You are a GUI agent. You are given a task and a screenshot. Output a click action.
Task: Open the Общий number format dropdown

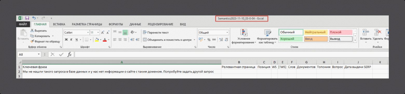(x=227, y=33)
